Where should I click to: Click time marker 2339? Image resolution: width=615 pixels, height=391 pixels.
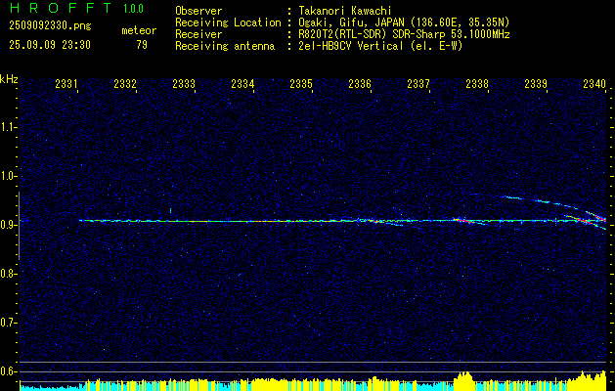click(x=536, y=83)
